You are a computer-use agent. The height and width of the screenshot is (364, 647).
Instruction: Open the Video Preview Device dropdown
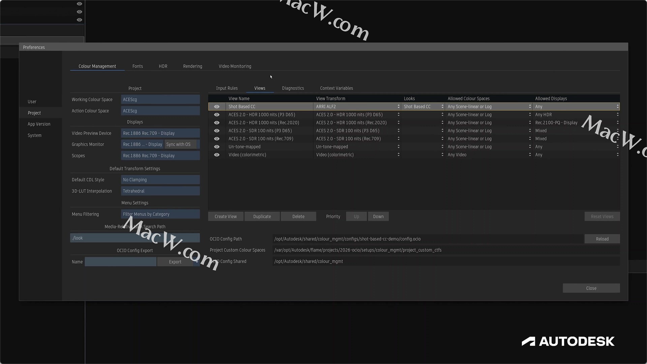160,133
